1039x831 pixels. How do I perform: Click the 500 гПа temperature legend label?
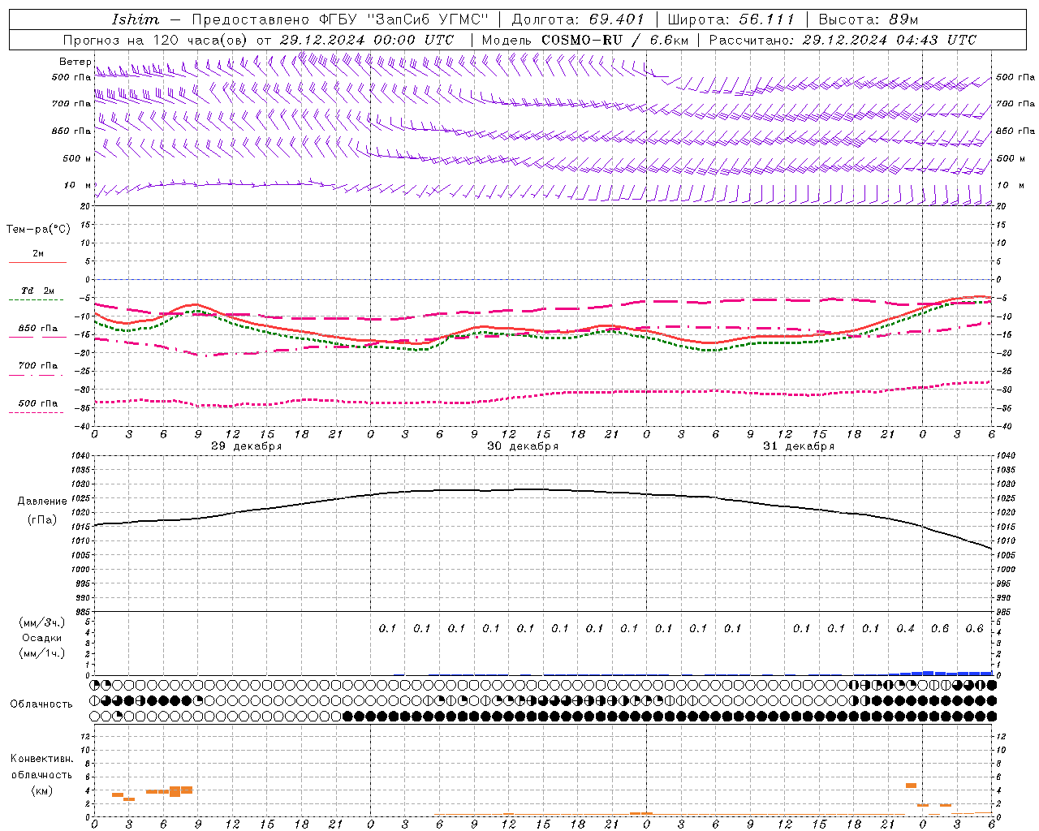[x=37, y=403]
